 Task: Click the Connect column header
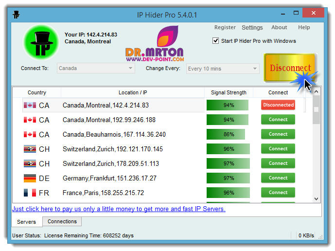click(x=278, y=92)
